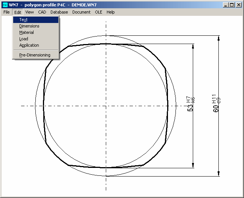
Task: Close the open Edit menu
Action: click(18, 12)
